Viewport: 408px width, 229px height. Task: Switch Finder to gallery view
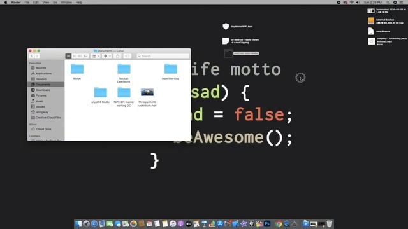(x=85, y=56)
